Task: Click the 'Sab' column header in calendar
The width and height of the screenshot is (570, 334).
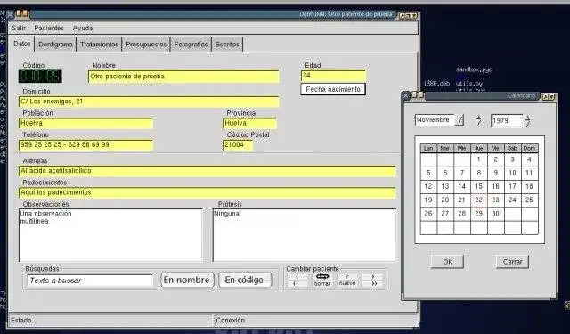Action: pos(513,148)
